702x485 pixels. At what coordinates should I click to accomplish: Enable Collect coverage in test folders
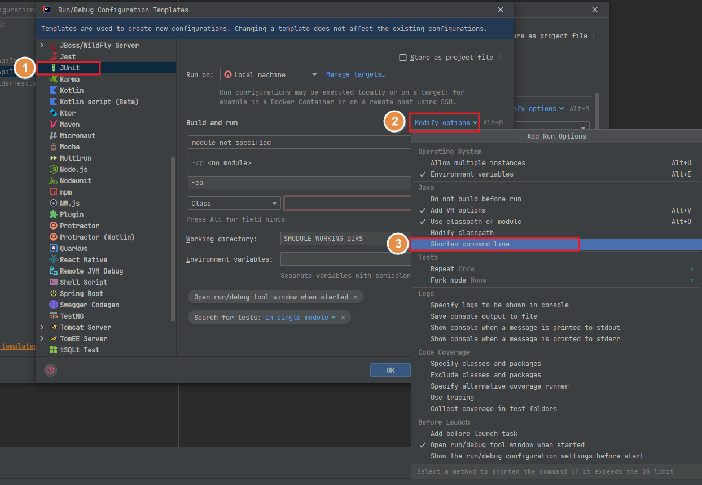point(556,409)
